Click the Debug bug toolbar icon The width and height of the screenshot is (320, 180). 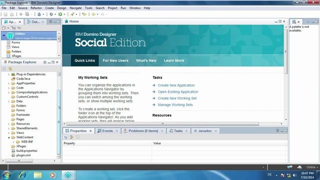[39, 14]
